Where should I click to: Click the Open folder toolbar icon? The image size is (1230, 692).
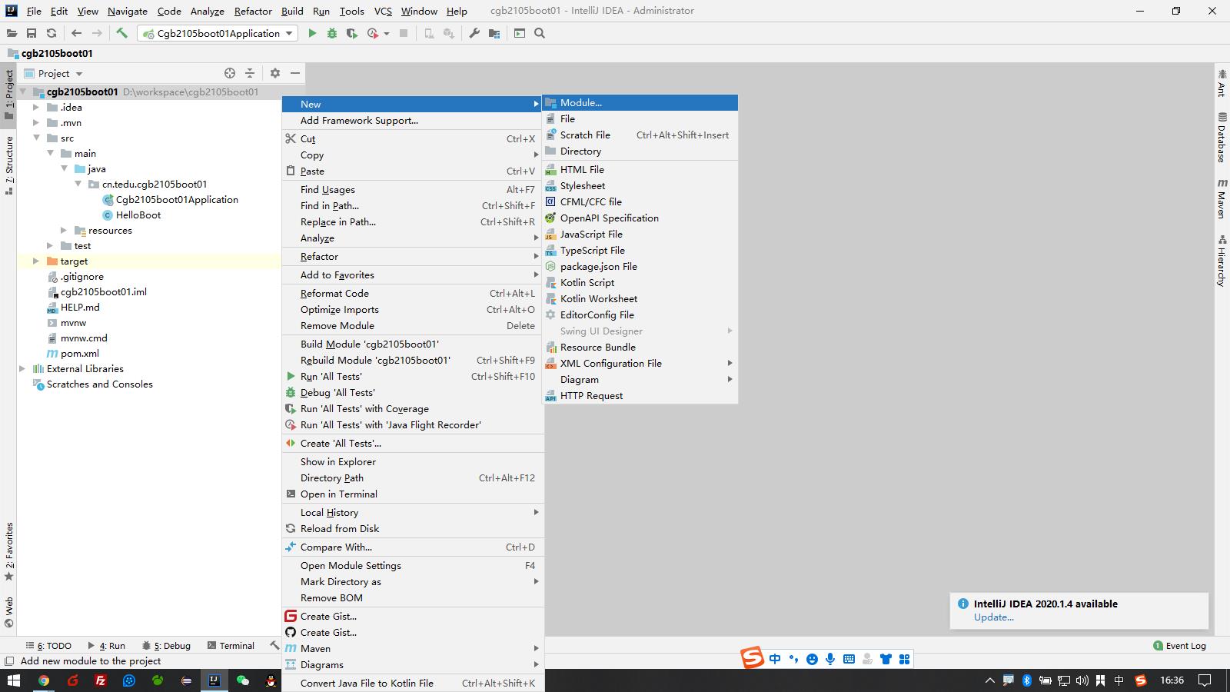tap(12, 33)
